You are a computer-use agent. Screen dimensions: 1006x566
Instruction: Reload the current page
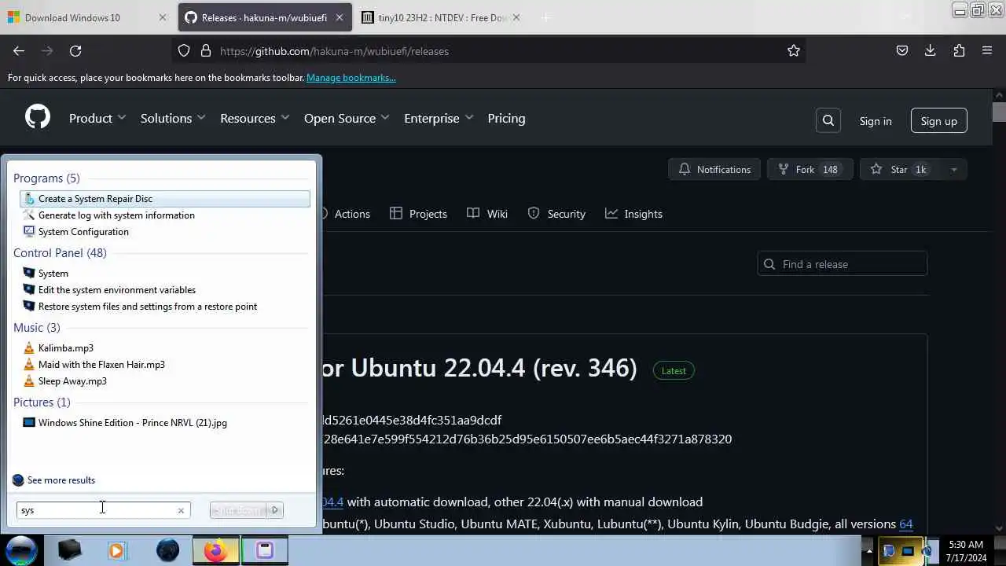coord(75,51)
